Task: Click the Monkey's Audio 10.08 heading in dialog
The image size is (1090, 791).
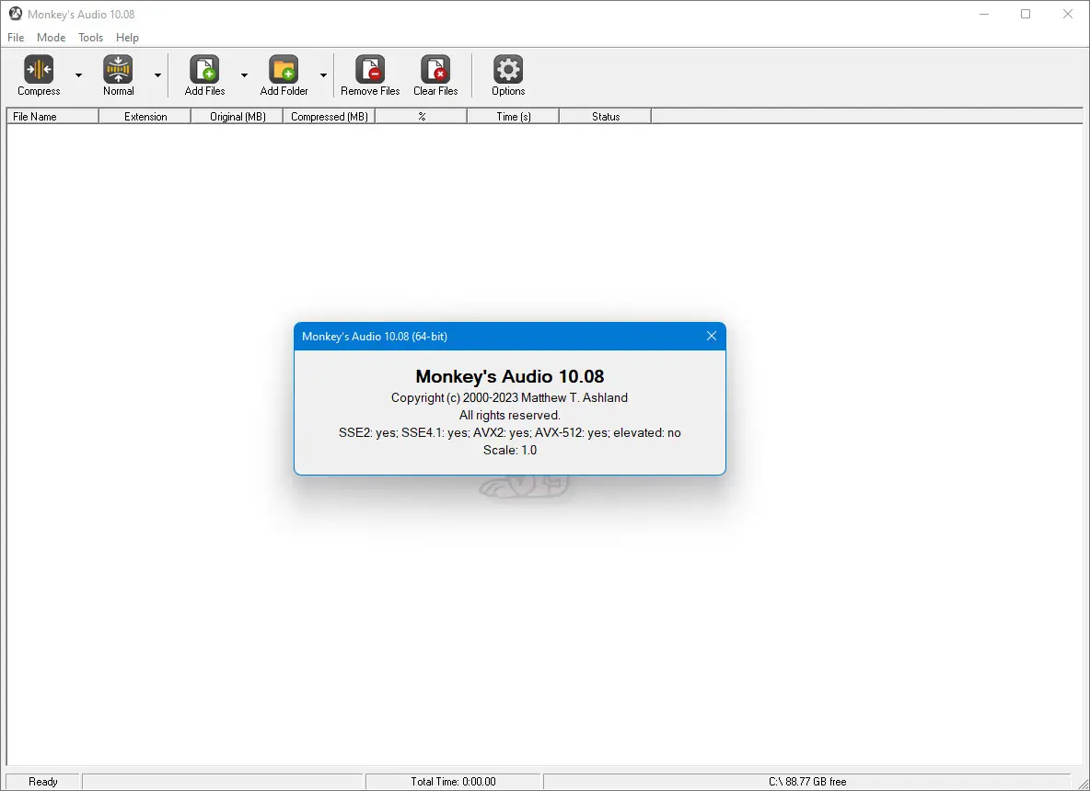Action: tap(509, 376)
